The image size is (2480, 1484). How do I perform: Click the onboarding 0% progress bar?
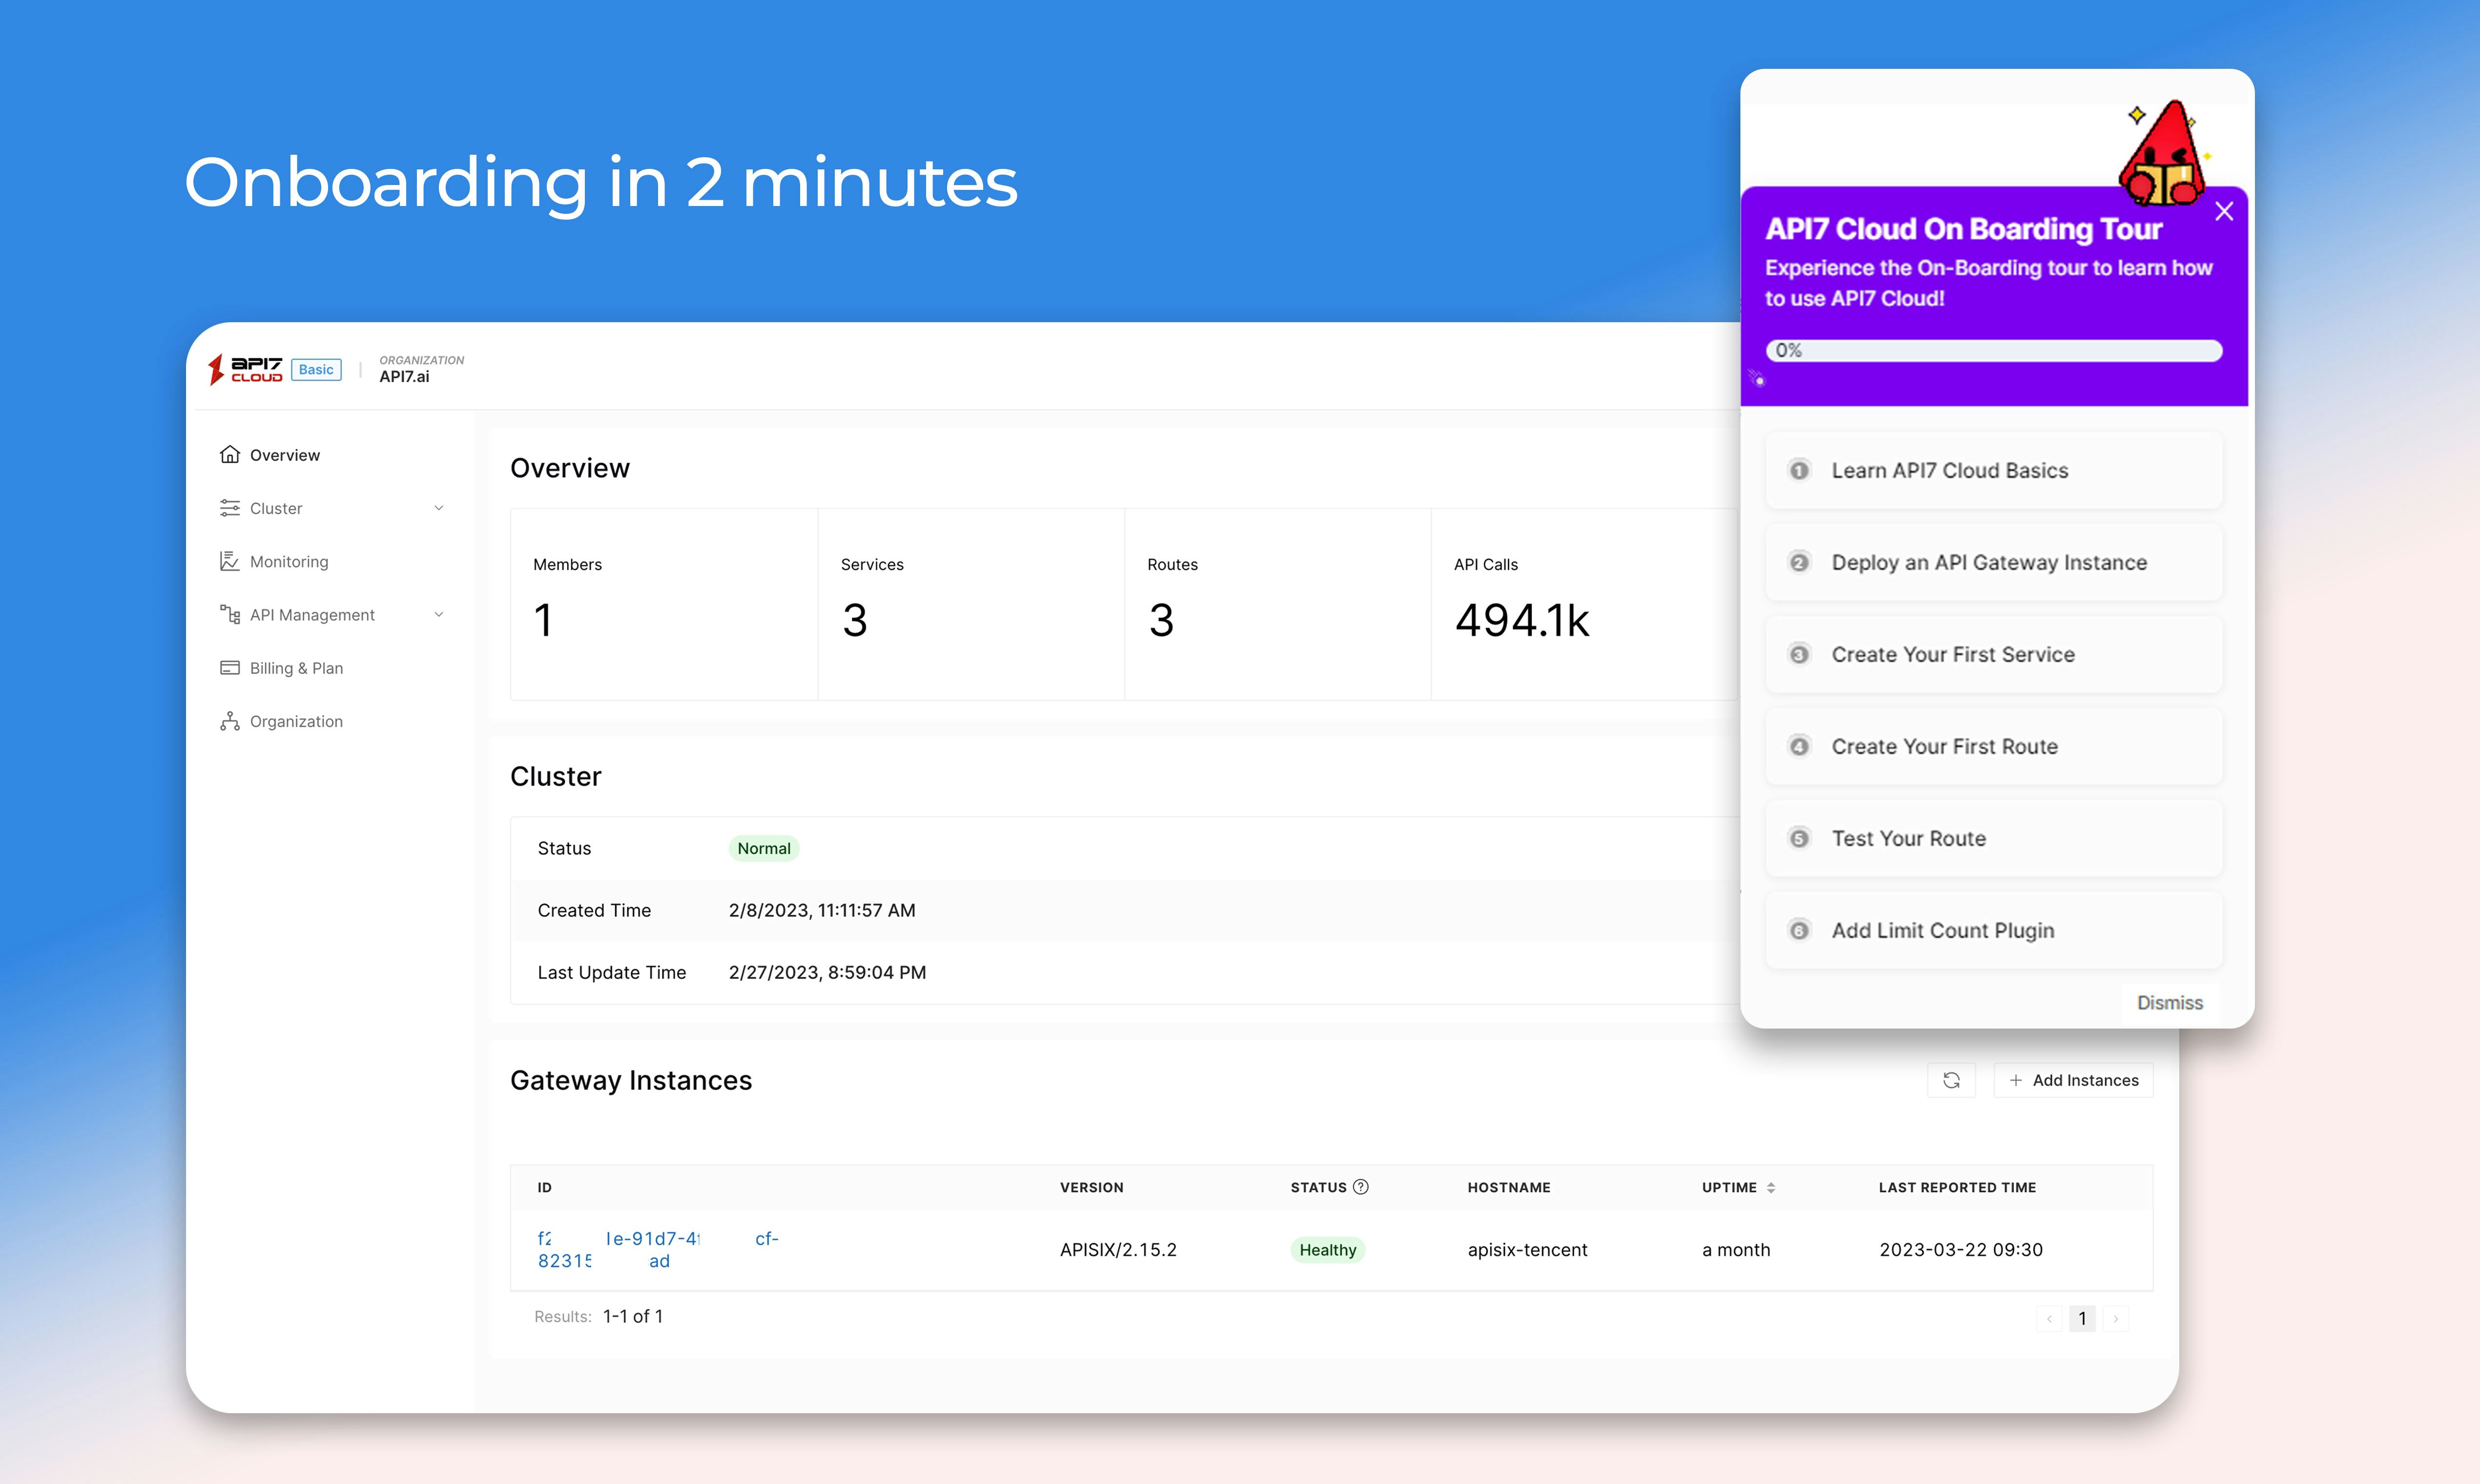point(1993,351)
